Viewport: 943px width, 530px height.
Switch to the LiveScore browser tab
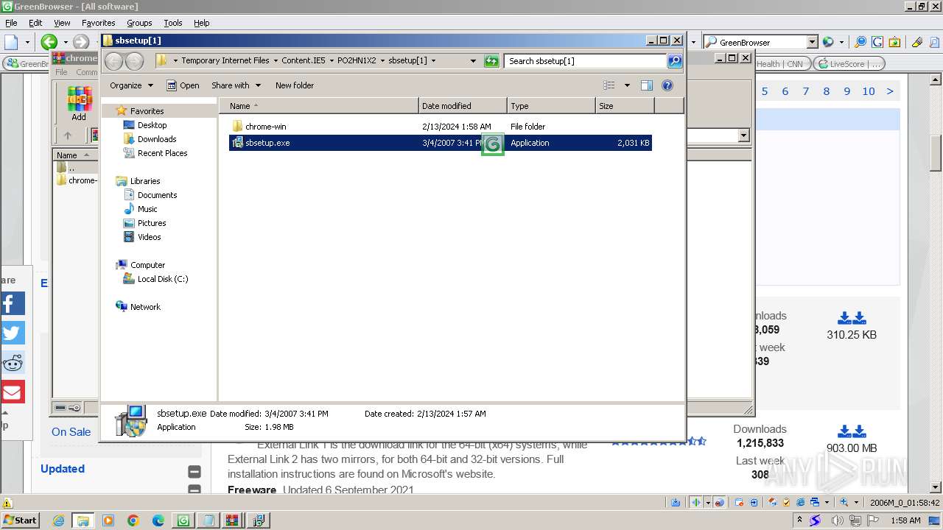849,64
